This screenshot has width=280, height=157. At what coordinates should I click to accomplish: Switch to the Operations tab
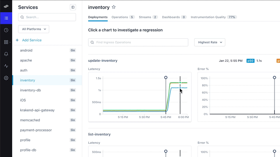123,17
